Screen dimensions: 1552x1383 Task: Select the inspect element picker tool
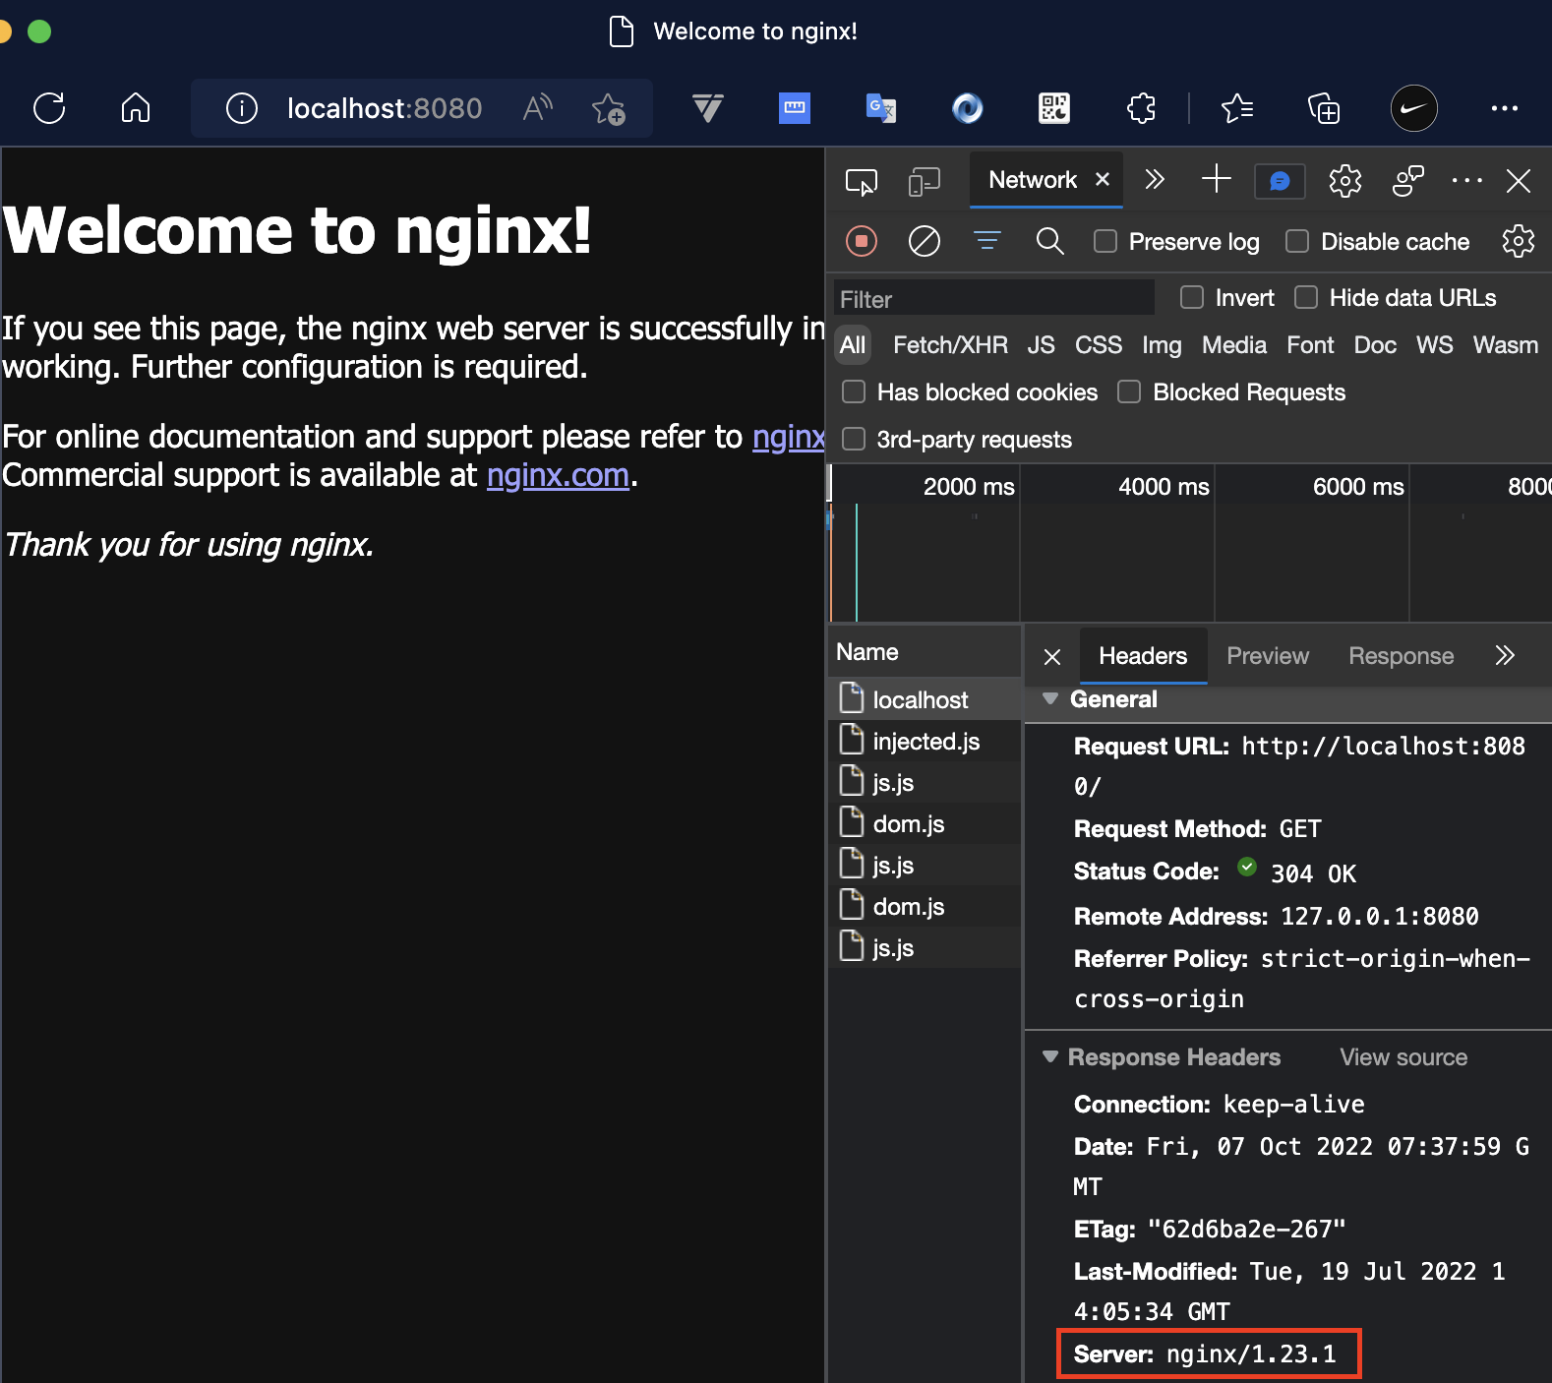pos(861,181)
